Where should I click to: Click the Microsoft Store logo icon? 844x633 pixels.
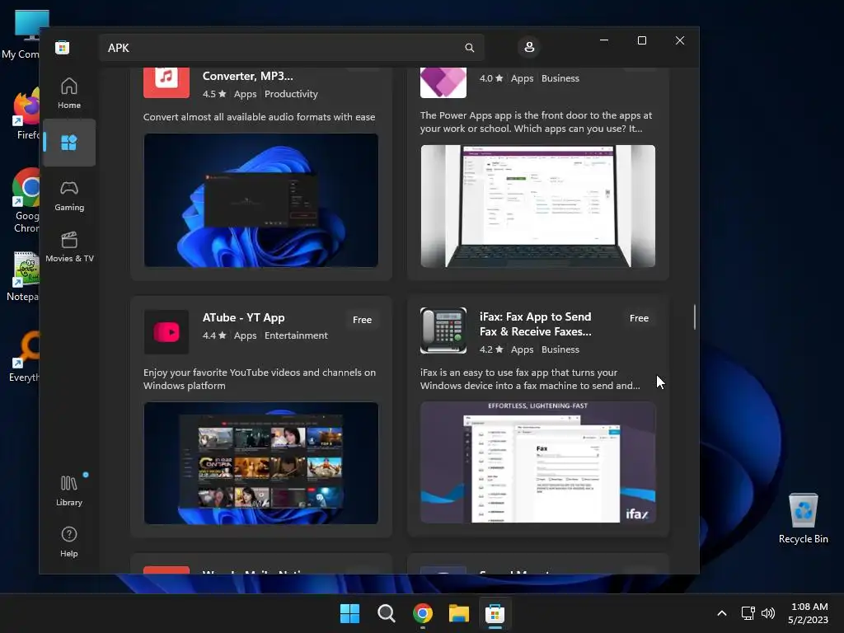pos(62,47)
